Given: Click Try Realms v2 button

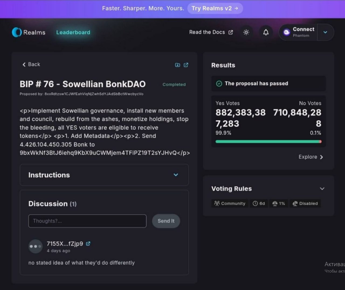Looking at the screenshot, I should [215, 8].
